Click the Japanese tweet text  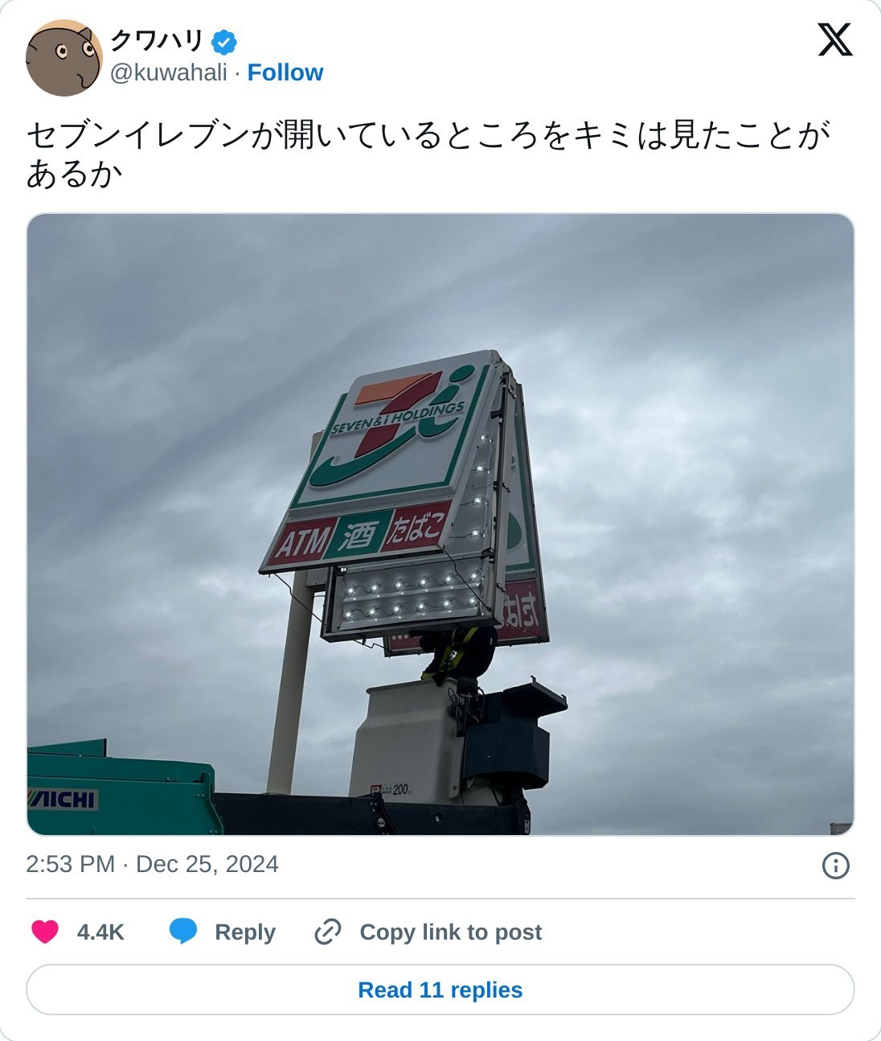tap(428, 154)
